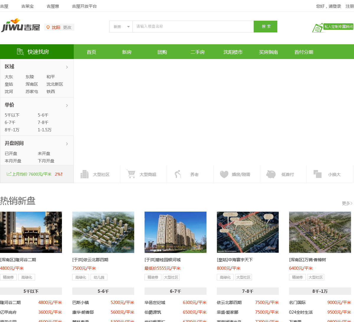Select the 已开盘 filter

click(11, 153)
